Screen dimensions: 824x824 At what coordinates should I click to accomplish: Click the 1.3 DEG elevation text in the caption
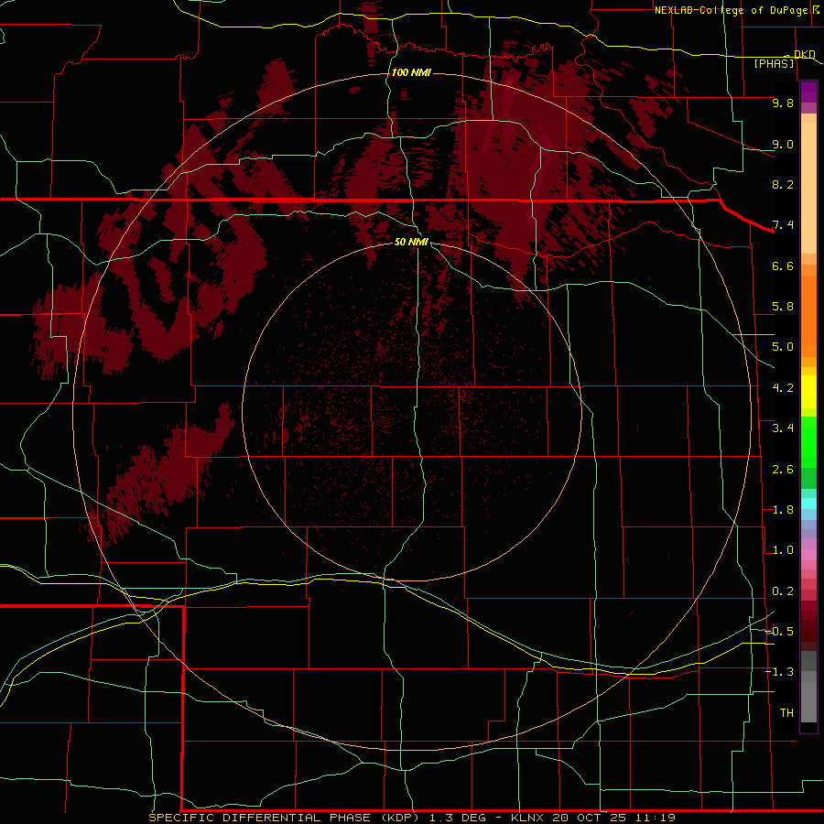click(459, 818)
